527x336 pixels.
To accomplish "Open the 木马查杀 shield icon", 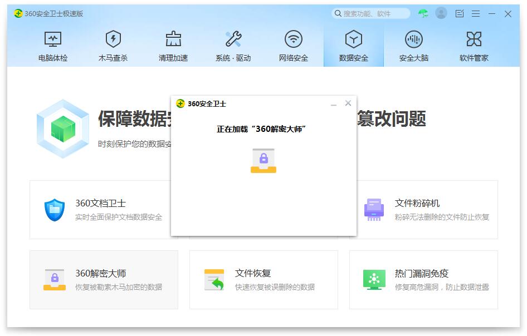I will click(x=113, y=39).
